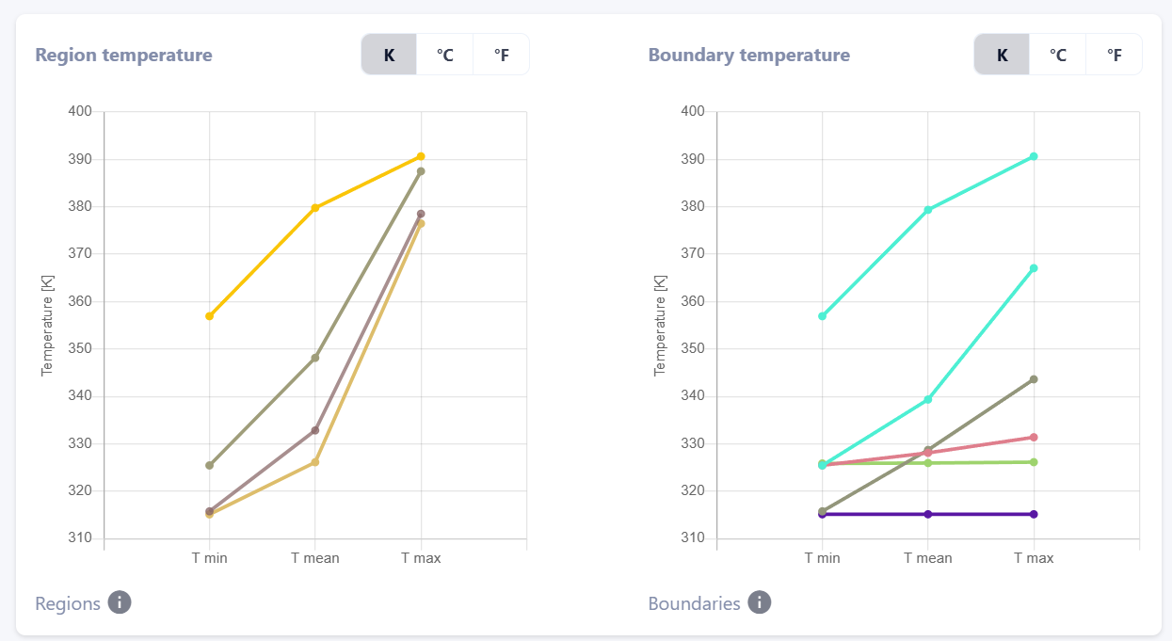Image resolution: width=1172 pixels, height=641 pixels.
Task: Click the mauve region T mean point near 333
Action: (315, 430)
